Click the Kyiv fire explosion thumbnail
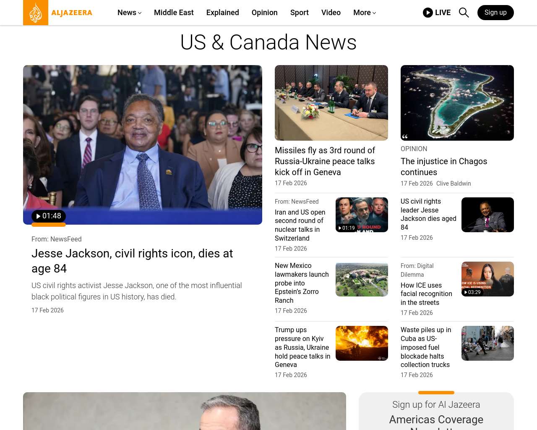This screenshot has height=430, width=537. [362, 343]
